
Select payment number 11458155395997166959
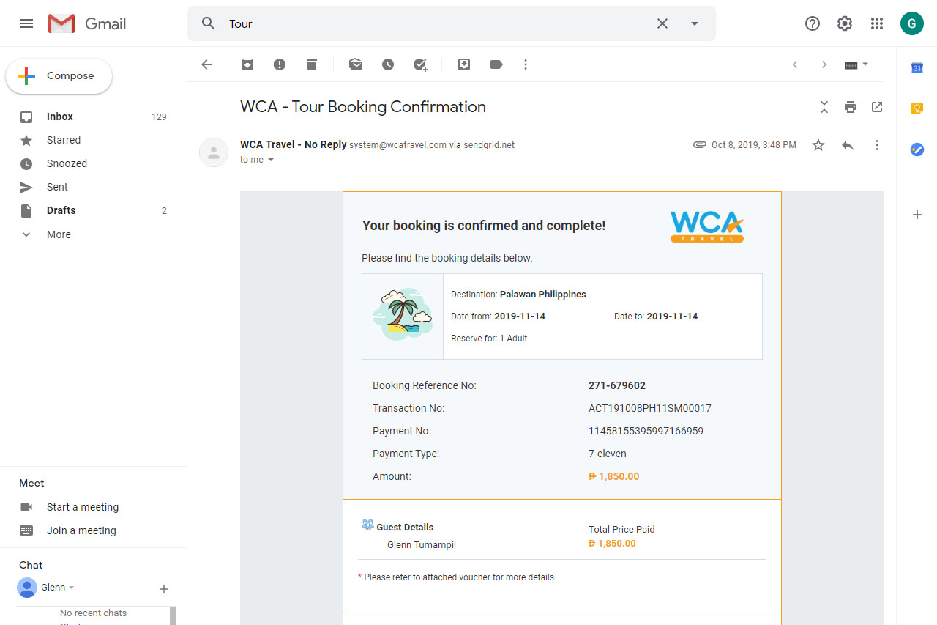(646, 431)
